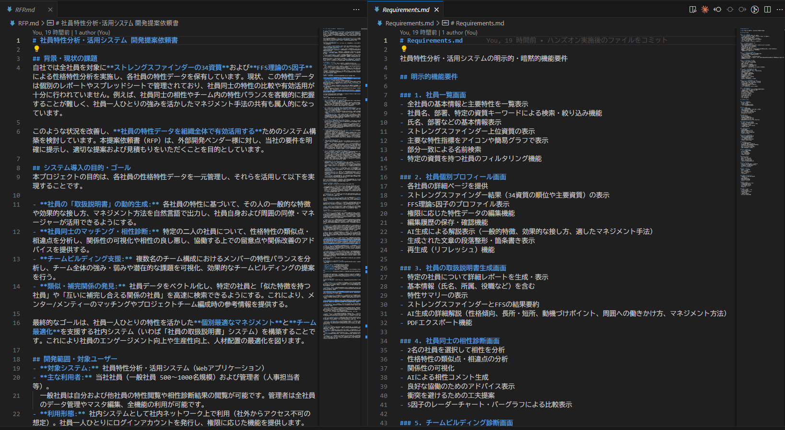The height and width of the screenshot is (430, 785).
Task: Click line '部分一致による名前検索'
Action: (x=444, y=150)
